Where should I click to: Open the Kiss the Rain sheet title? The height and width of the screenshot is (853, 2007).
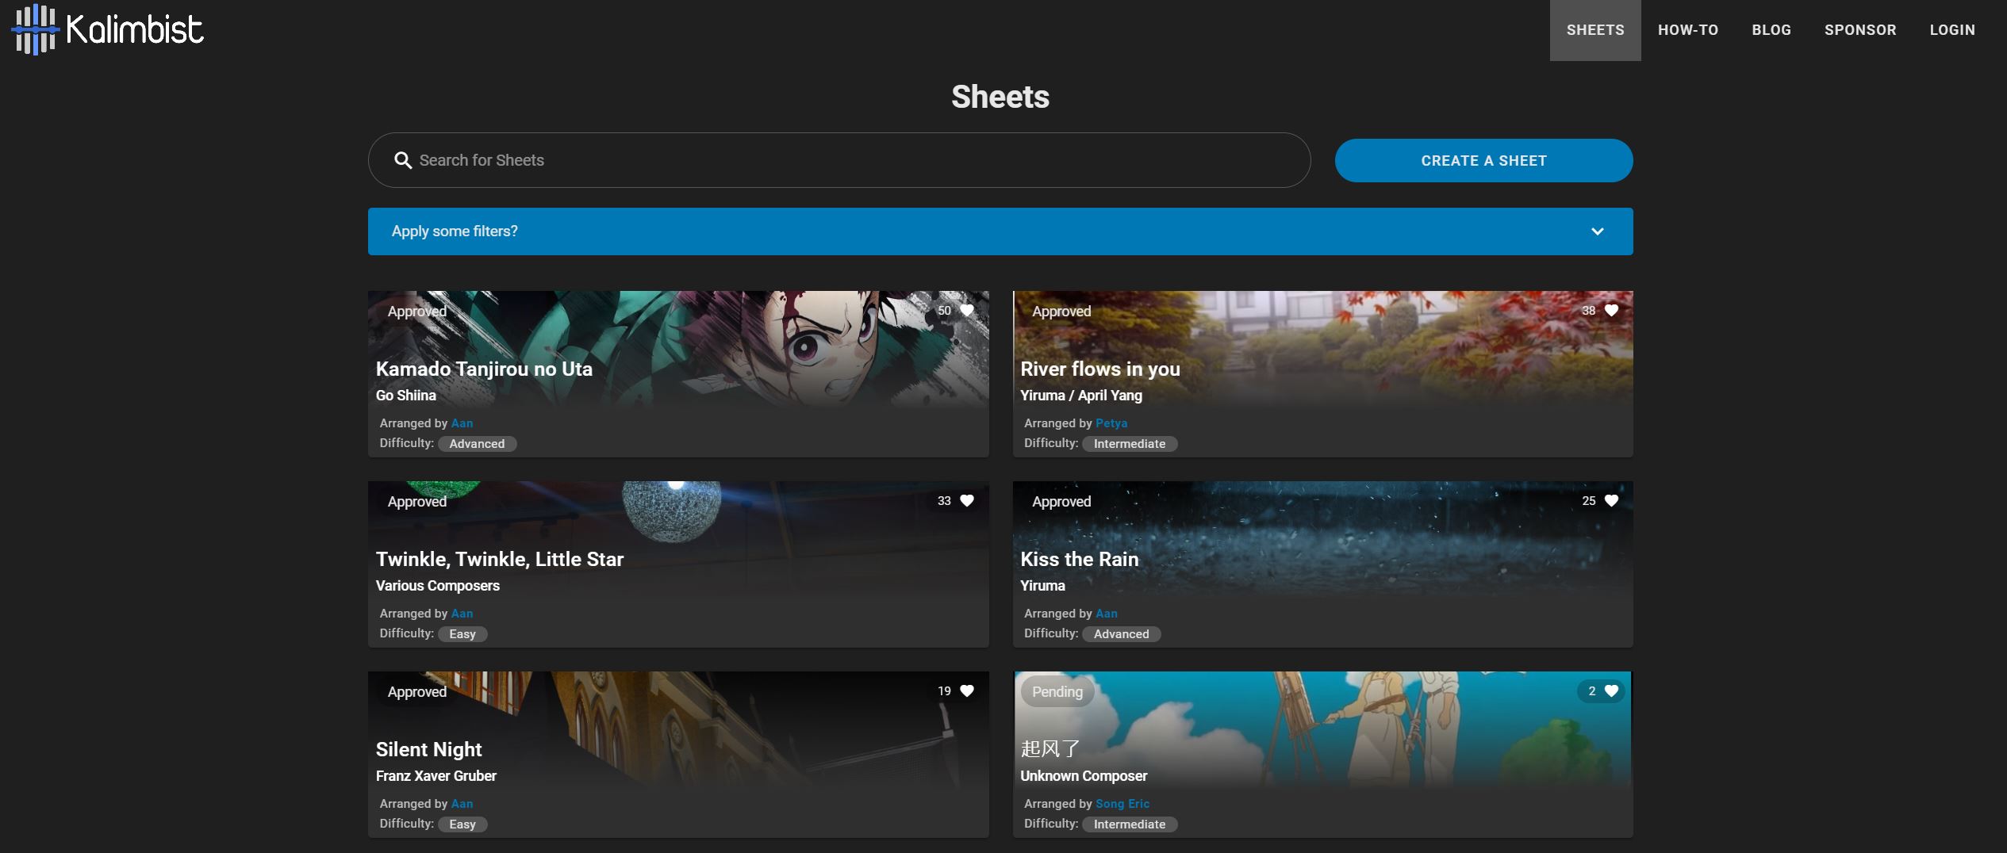(1080, 559)
